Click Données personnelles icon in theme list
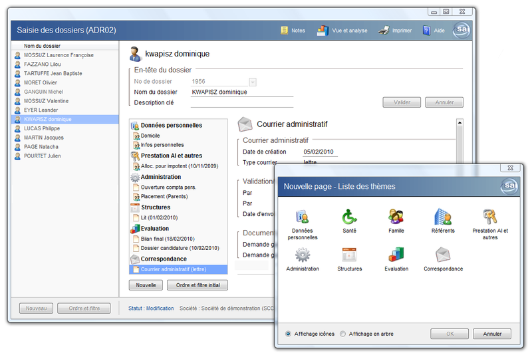Image resolution: width=532 pixels, height=355 pixels. [x=303, y=217]
